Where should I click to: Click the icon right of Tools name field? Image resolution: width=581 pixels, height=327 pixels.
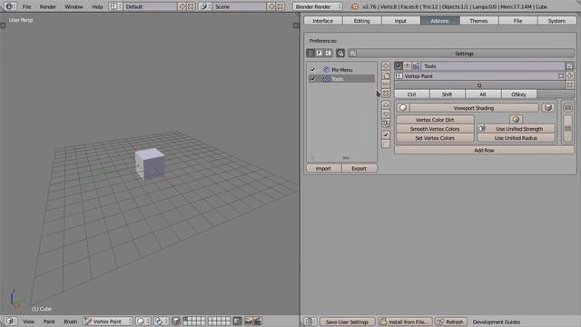(x=569, y=66)
